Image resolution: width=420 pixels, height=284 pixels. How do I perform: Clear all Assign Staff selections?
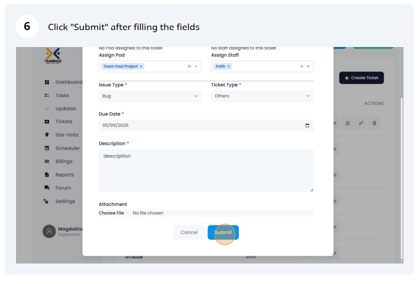301,66
